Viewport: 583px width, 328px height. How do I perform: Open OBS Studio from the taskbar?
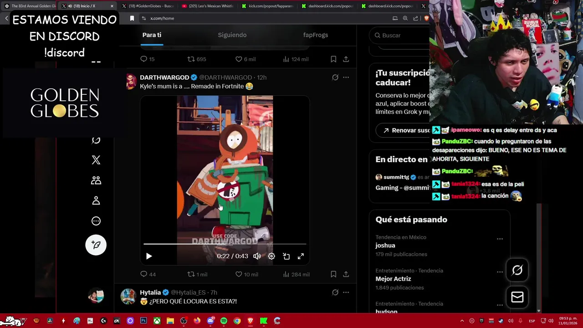pyautogui.click(x=184, y=321)
